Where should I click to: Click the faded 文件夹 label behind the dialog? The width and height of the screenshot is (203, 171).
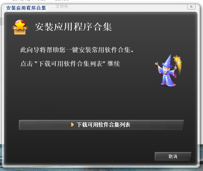[62, 6]
